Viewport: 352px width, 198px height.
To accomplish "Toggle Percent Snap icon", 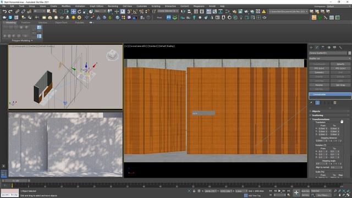I will point(141,12).
